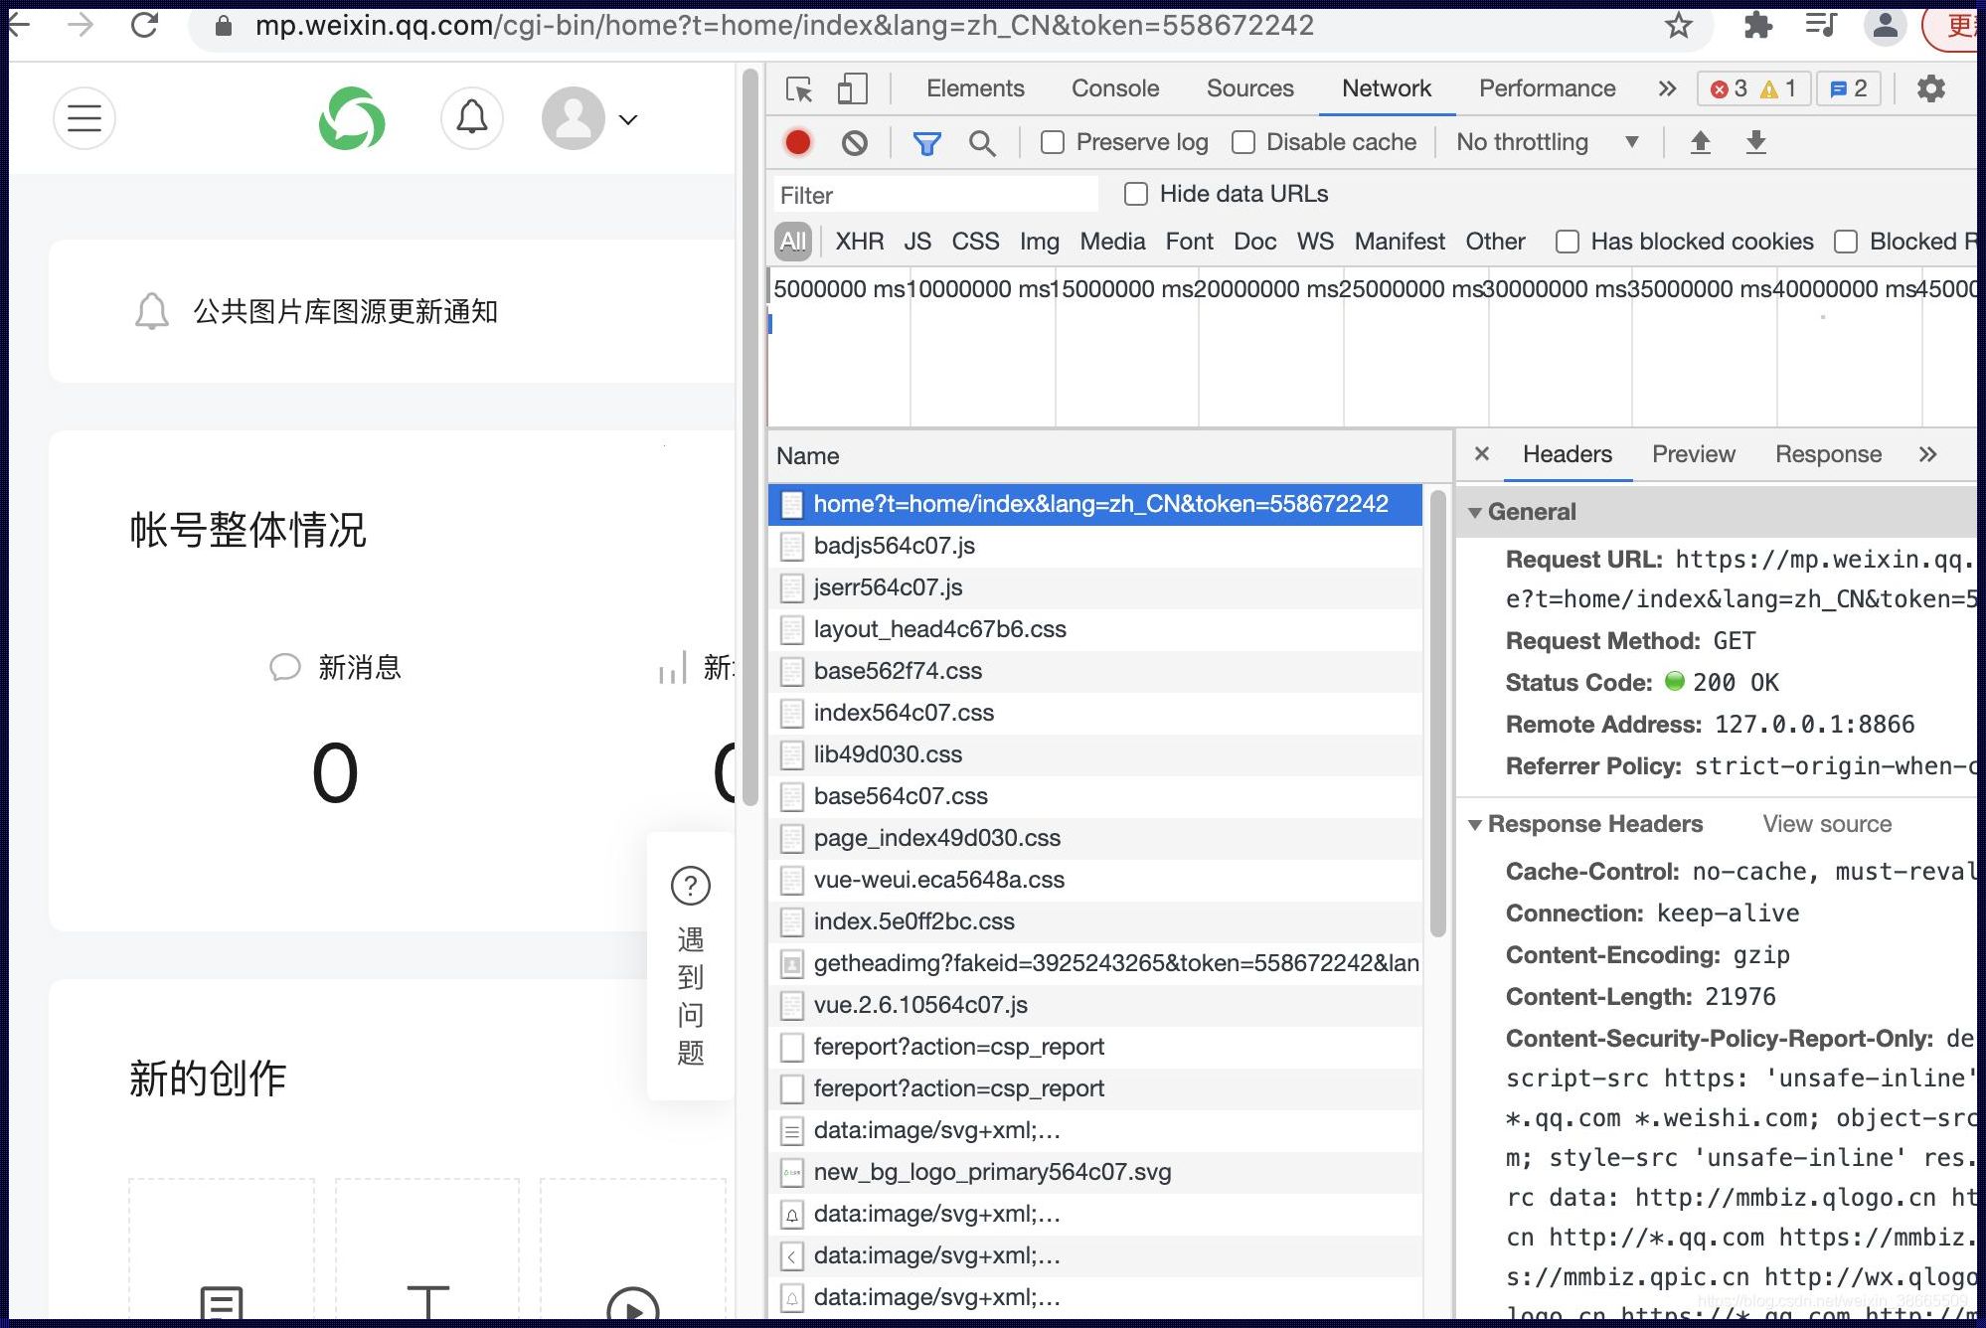Viewport: 1986px width, 1328px height.
Task: Reload the browser page
Action: [144, 25]
